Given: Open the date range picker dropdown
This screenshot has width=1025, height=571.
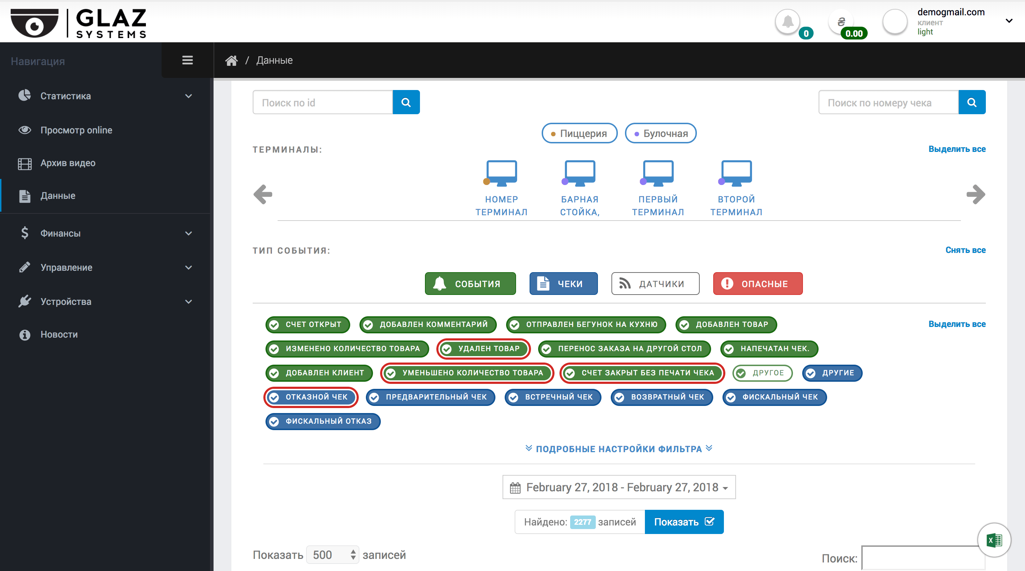Looking at the screenshot, I should (x=619, y=487).
